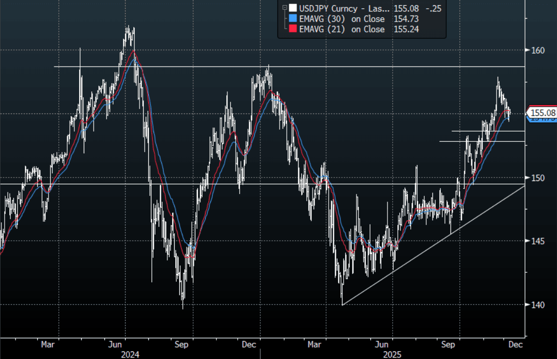Image resolution: width=557 pixels, height=359 pixels.
Task: Open the blue EMAVG (30) color swatch
Action: click(x=293, y=19)
